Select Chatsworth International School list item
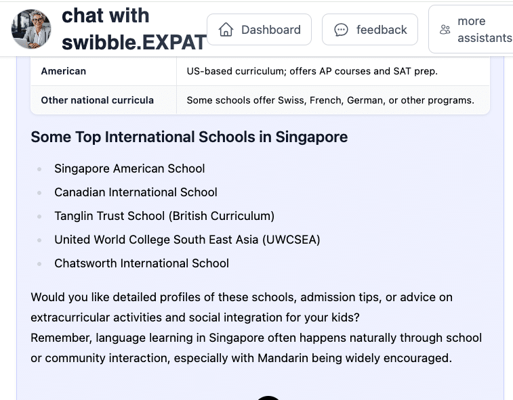513x400 pixels. (x=142, y=263)
